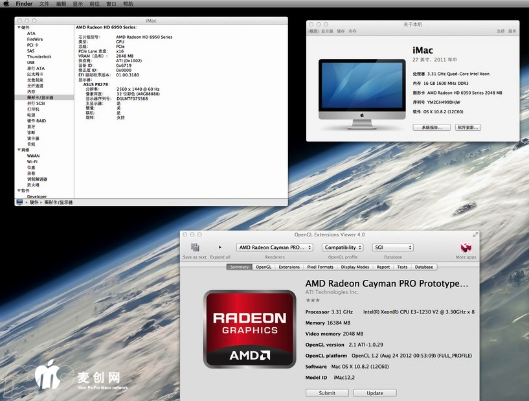Click the Save as text icon
Screen dimensions: 529x401
pyautogui.click(x=195, y=247)
